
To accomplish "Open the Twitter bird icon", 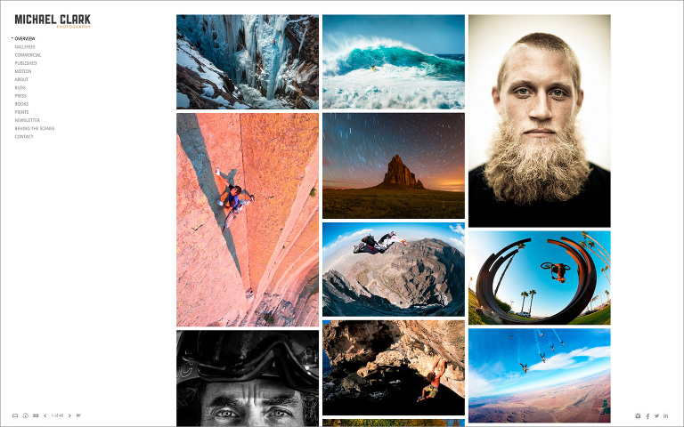I will click(656, 416).
